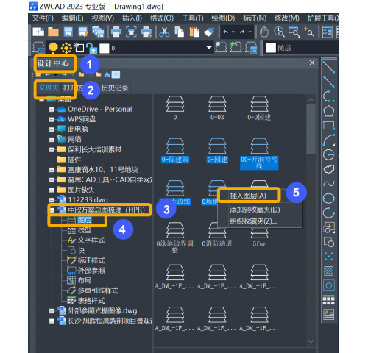
Task: Select 文字样式 in the tree
Action: [91, 240]
